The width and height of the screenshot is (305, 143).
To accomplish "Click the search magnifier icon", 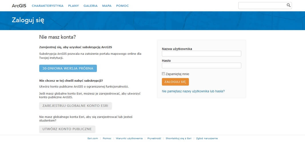I will [x=289, y=5].
